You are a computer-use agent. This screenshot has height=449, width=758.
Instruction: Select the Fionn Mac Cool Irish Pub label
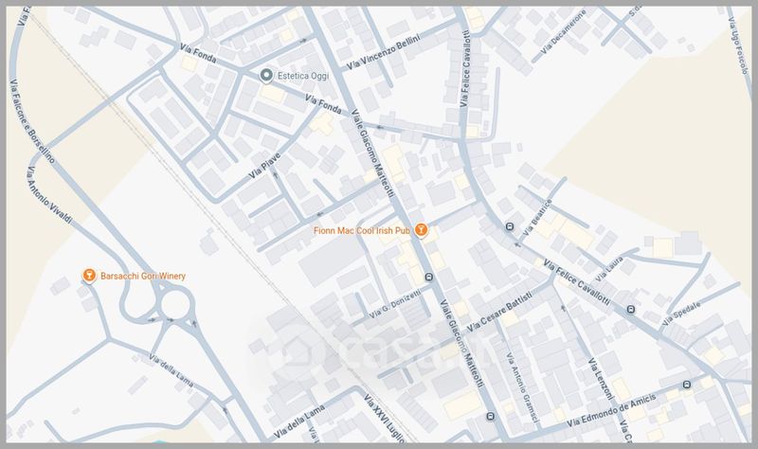point(362,230)
